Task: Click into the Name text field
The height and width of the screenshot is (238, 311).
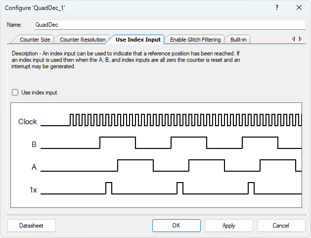Action: click(169, 25)
